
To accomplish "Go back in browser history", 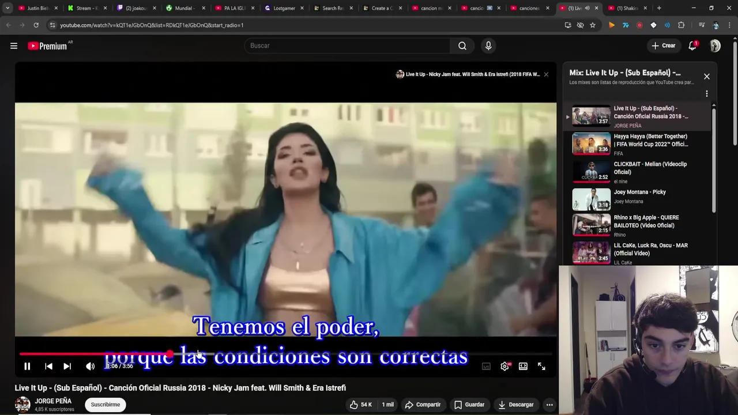I will 8,25.
